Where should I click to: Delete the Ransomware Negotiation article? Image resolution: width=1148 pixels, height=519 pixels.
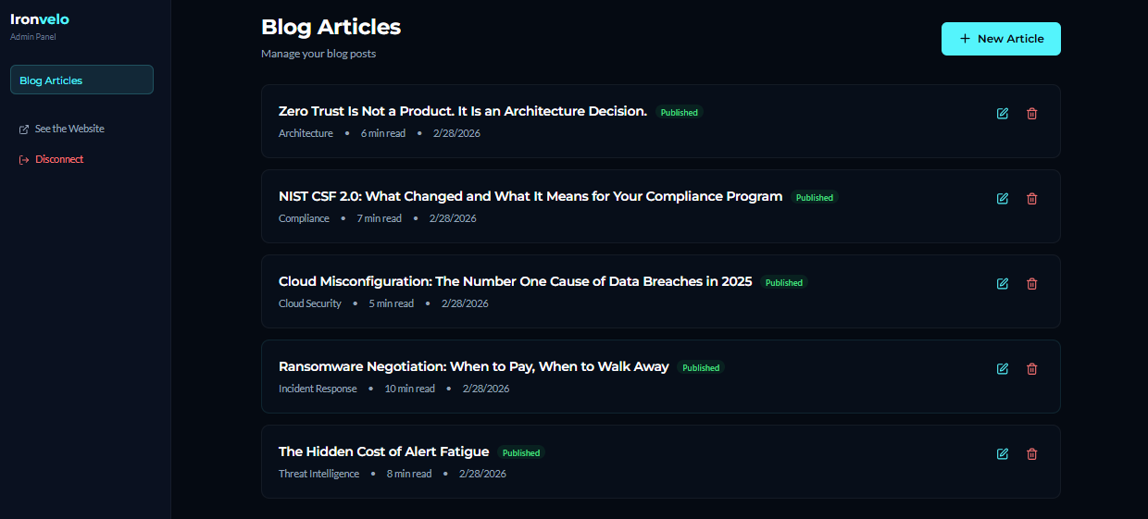click(1032, 369)
